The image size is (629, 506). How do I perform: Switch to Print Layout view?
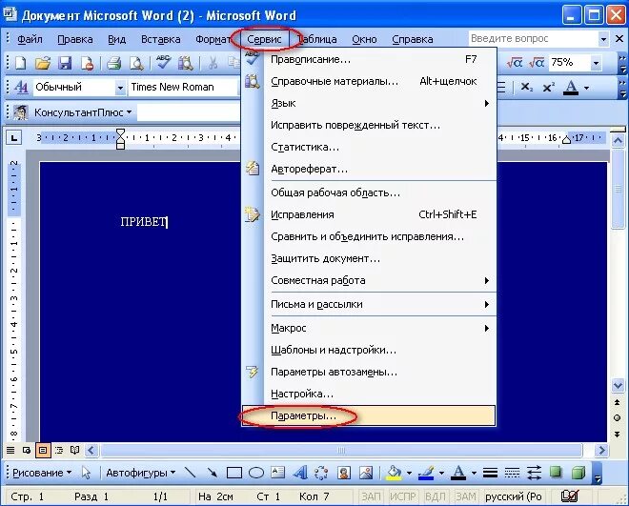[43, 451]
